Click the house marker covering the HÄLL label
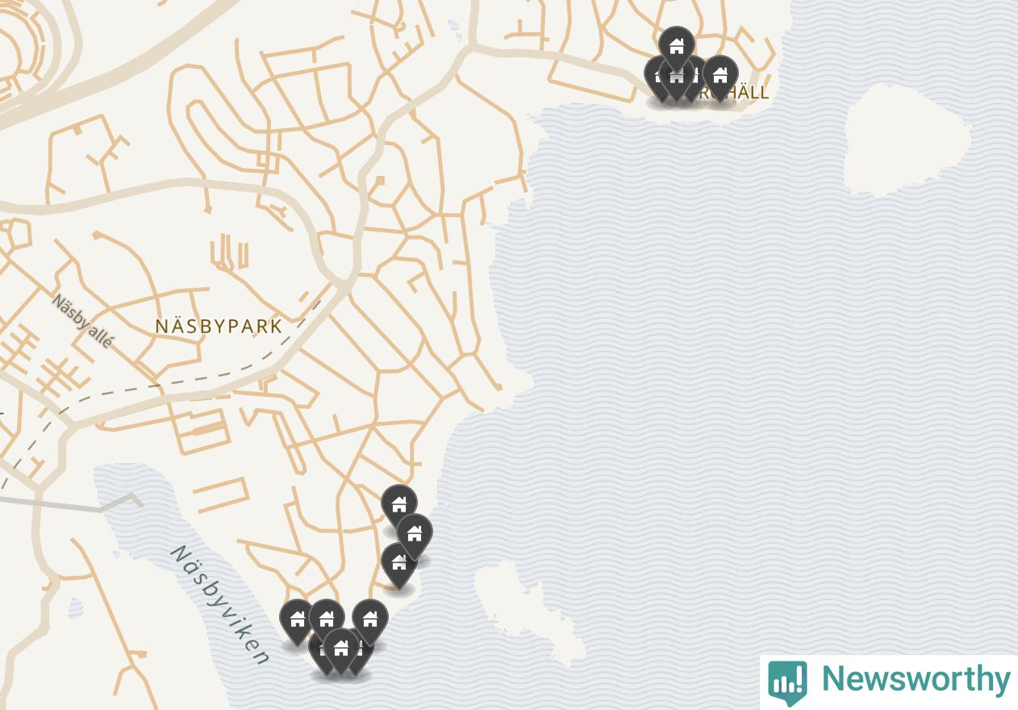1018x710 pixels. (720, 77)
